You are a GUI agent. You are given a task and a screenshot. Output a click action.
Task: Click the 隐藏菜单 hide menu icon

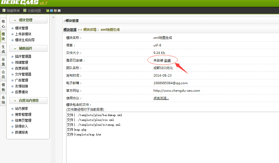(4, 11)
